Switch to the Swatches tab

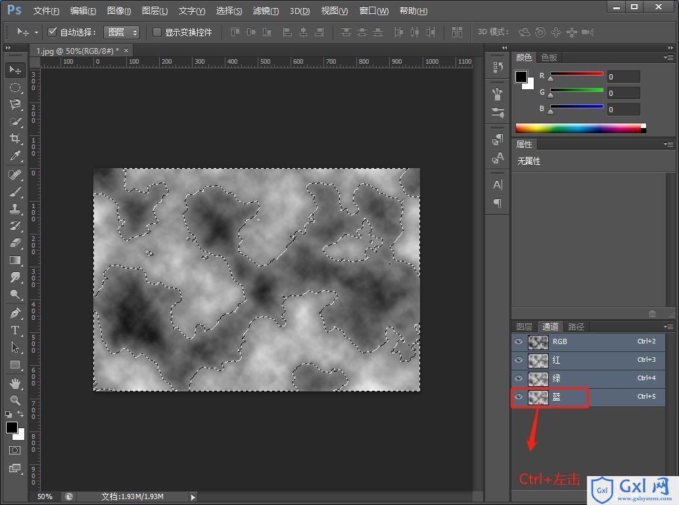pyautogui.click(x=549, y=58)
